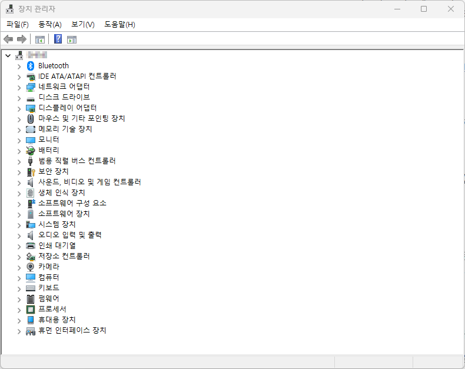The width and height of the screenshot is (465, 369).
Task: Open the 도움말(H) menu
Action: coord(119,24)
